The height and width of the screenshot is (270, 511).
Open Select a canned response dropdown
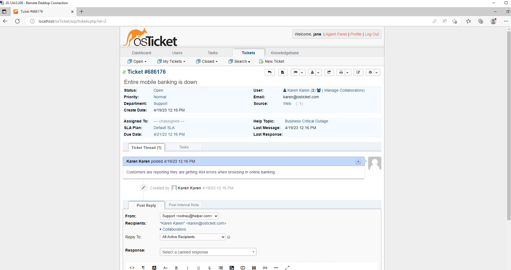pos(208,252)
